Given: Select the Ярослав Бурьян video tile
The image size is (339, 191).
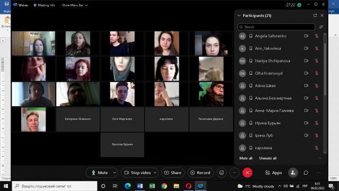Looking at the screenshot, I should coord(122,145).
